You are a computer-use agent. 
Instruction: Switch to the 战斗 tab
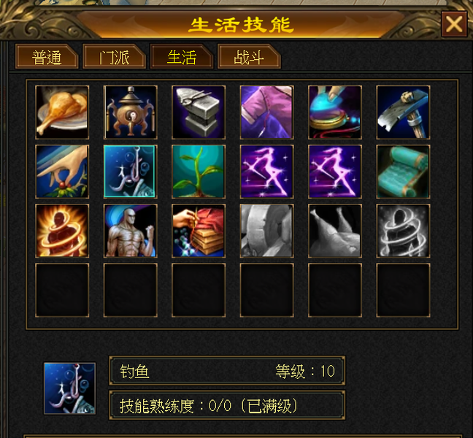pos(249,57)
